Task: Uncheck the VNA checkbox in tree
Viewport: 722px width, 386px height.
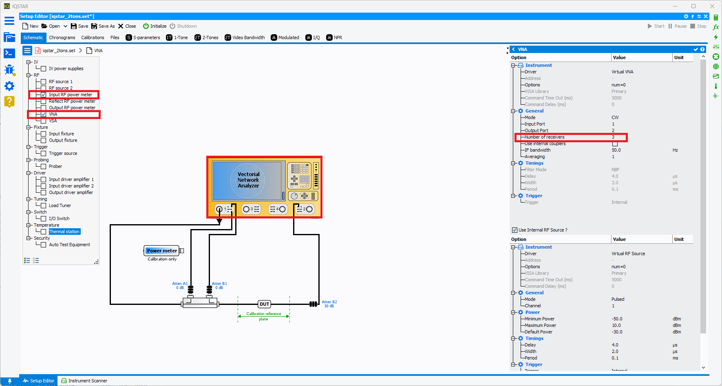Action: pos(43,114)
